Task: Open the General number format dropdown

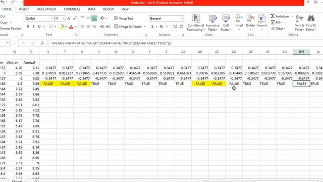Action: tap(182, 19)
